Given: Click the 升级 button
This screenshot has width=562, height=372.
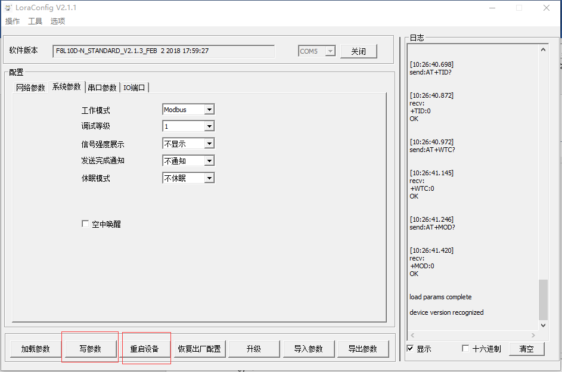Looking at the screenshot, I should pos(254,349).
